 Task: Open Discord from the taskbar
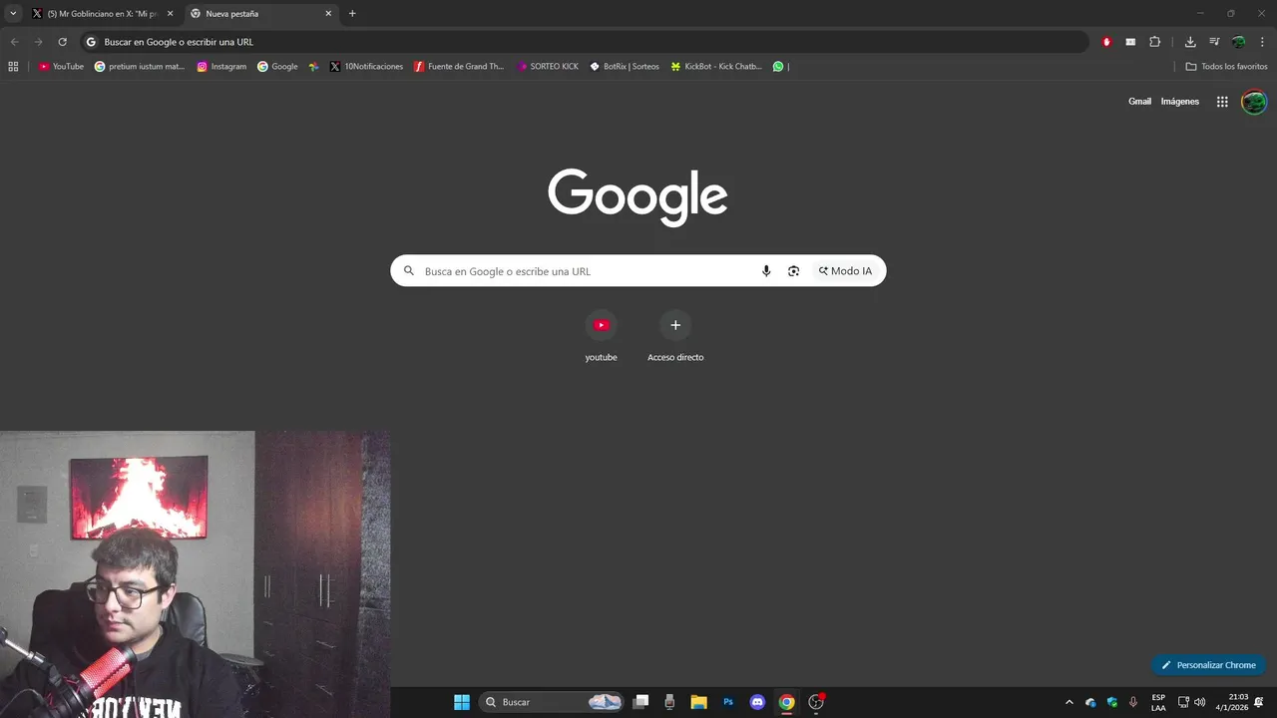point(757,702)
